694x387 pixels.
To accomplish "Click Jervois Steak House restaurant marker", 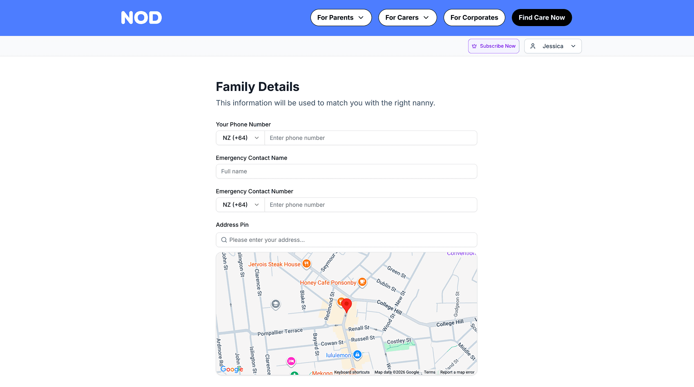I will point(306,264).
